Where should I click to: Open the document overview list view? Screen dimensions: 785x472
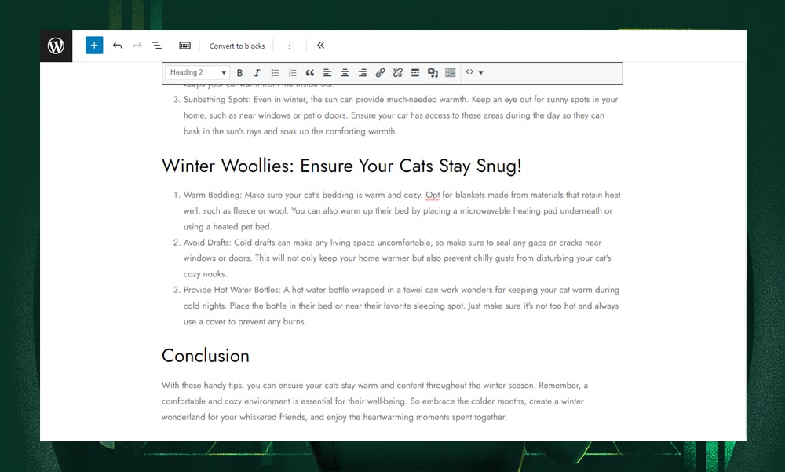coord(156,46)
